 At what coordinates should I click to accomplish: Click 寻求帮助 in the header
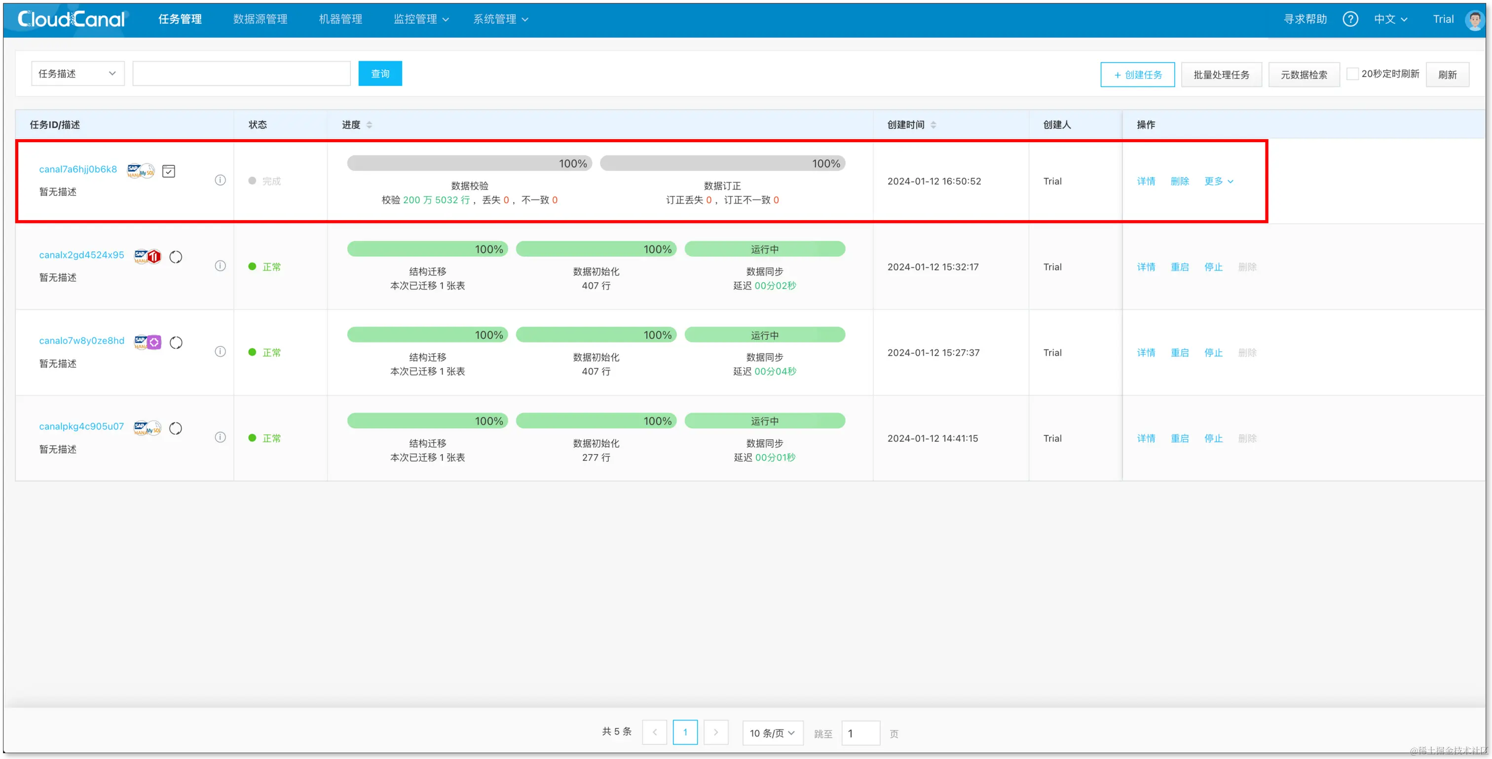[x=1305, y=19]
